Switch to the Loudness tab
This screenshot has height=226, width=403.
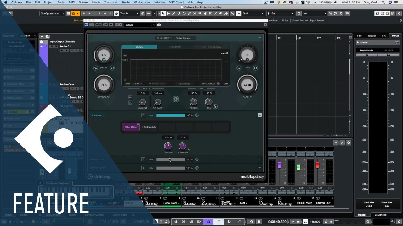380,215
